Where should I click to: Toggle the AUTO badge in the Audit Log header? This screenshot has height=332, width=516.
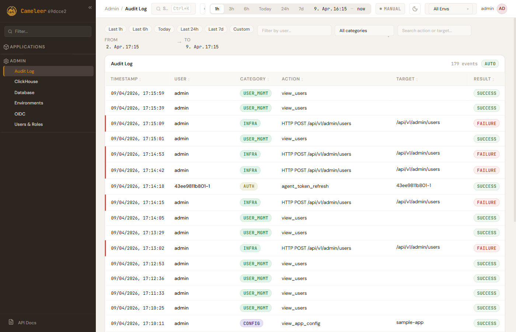coord(490,64)
